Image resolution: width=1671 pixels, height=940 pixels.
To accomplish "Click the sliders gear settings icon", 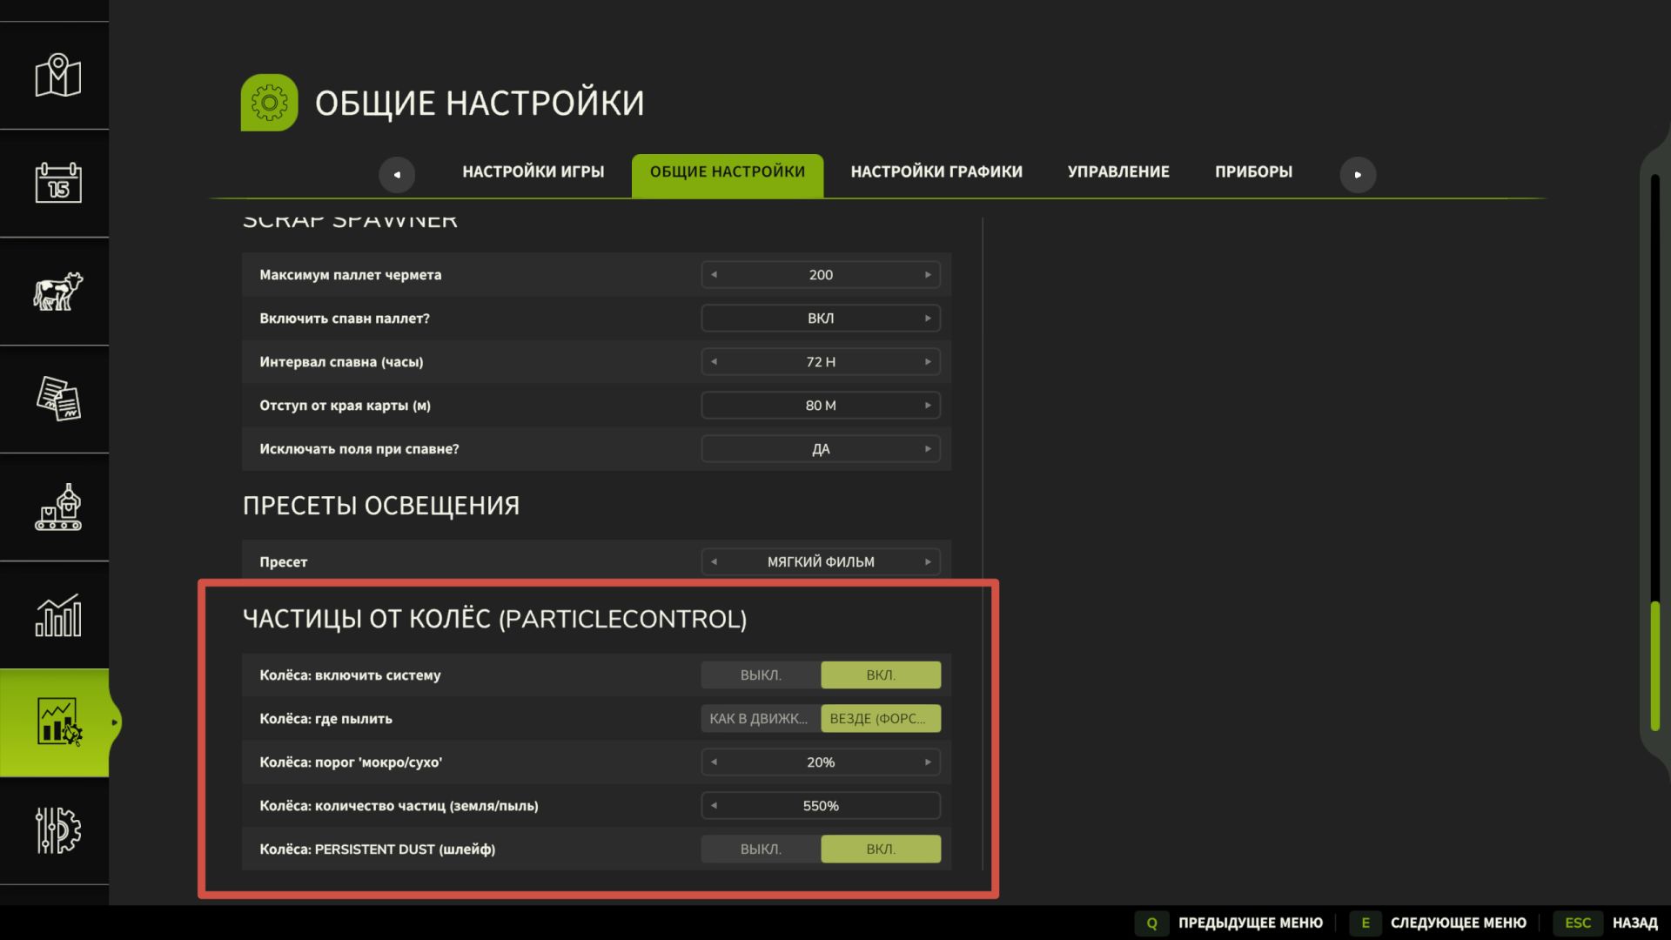I will point(57,830).
